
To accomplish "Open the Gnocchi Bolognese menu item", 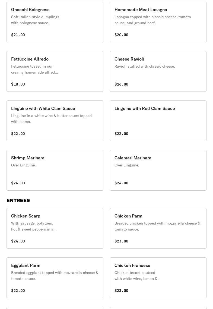I will point(55,22).
